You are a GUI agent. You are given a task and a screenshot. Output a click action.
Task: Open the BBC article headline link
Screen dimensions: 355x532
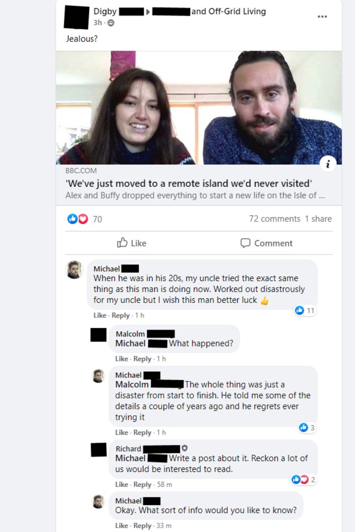click(188, 184)
